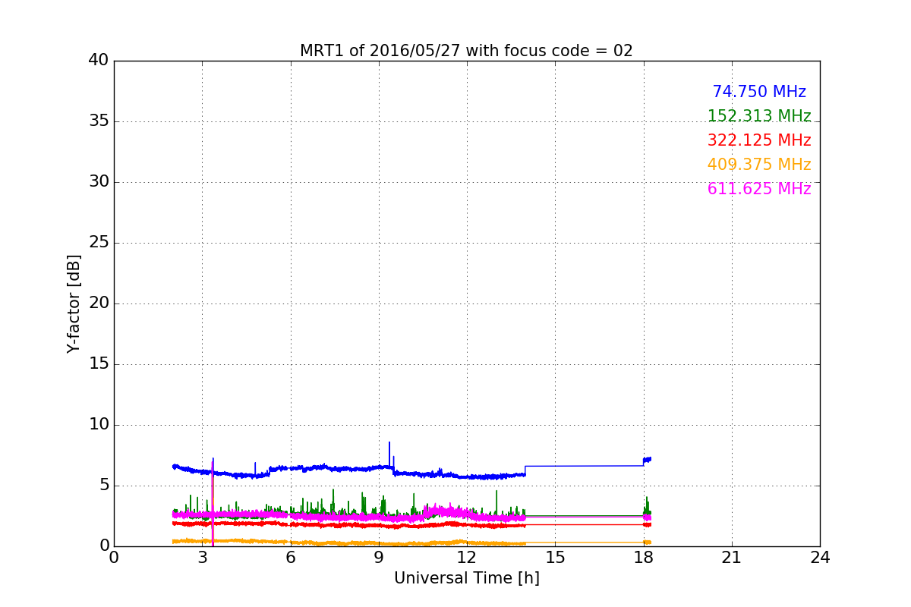Click y-axis tick label 20
911x607 pixels.
[x=99, y=303]
